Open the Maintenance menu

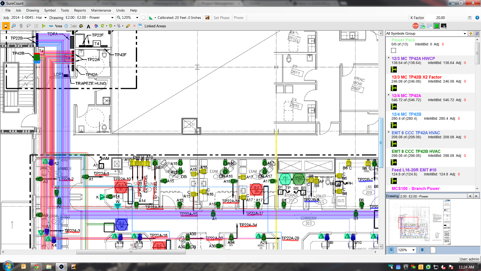(101, 10)
